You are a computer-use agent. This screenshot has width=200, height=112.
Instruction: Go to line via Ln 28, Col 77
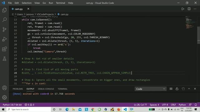pyautogui.click(x=140, y=105)
